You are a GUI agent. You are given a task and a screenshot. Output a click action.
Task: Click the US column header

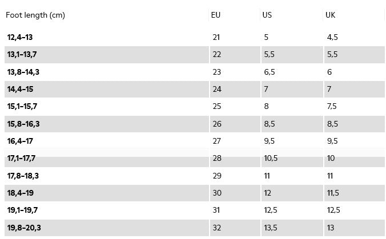[267, 15]
